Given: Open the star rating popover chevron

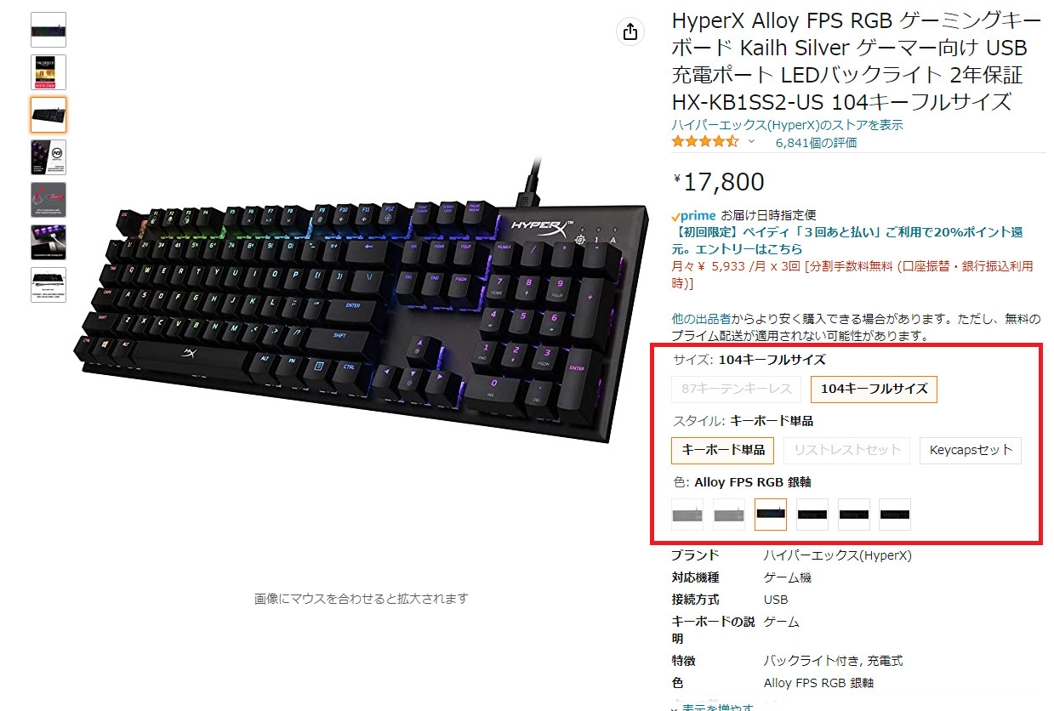Looking at the screenshot, I should tap(751, 142).
